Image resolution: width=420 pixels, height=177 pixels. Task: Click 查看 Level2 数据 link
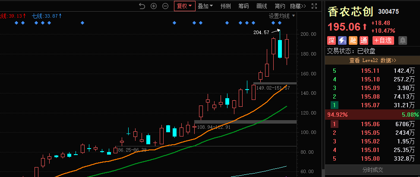coord(373,60)
